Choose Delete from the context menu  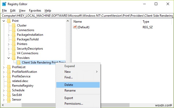tap(69, 85)
